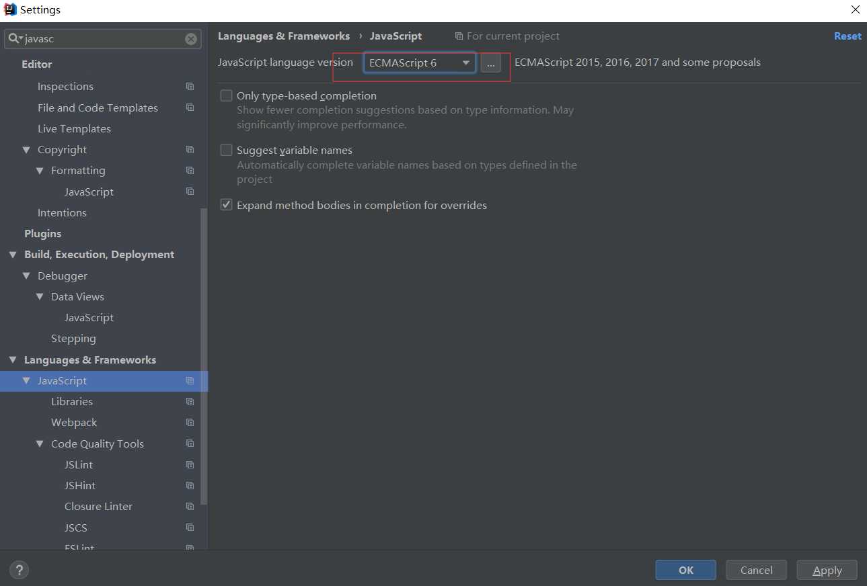Click the project icon beside JavaScript under Formatting
The height and width of the screenshot is (586, 867).
(x=190, y=192)
